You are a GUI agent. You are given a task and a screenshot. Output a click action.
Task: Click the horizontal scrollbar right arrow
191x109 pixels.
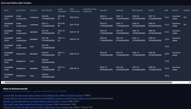[x=190, y=82]
